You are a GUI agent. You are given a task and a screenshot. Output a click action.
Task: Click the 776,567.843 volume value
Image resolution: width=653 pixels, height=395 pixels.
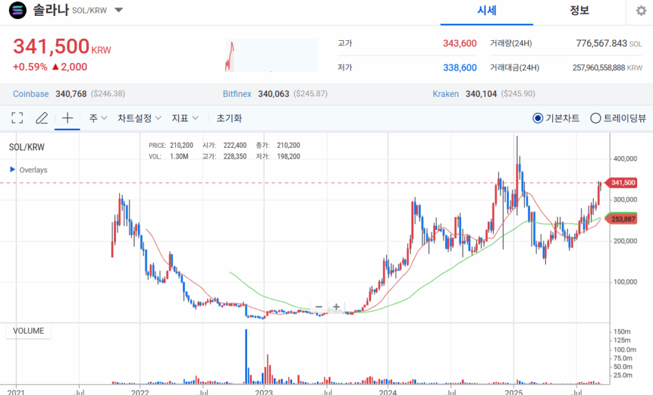coord(601,43)
